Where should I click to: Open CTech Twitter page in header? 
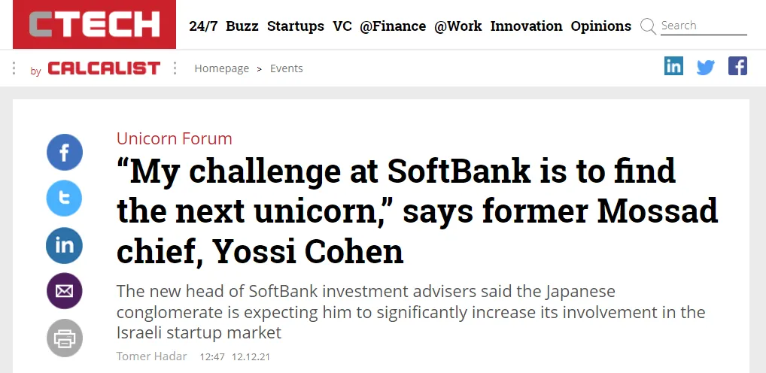(705, 67)
